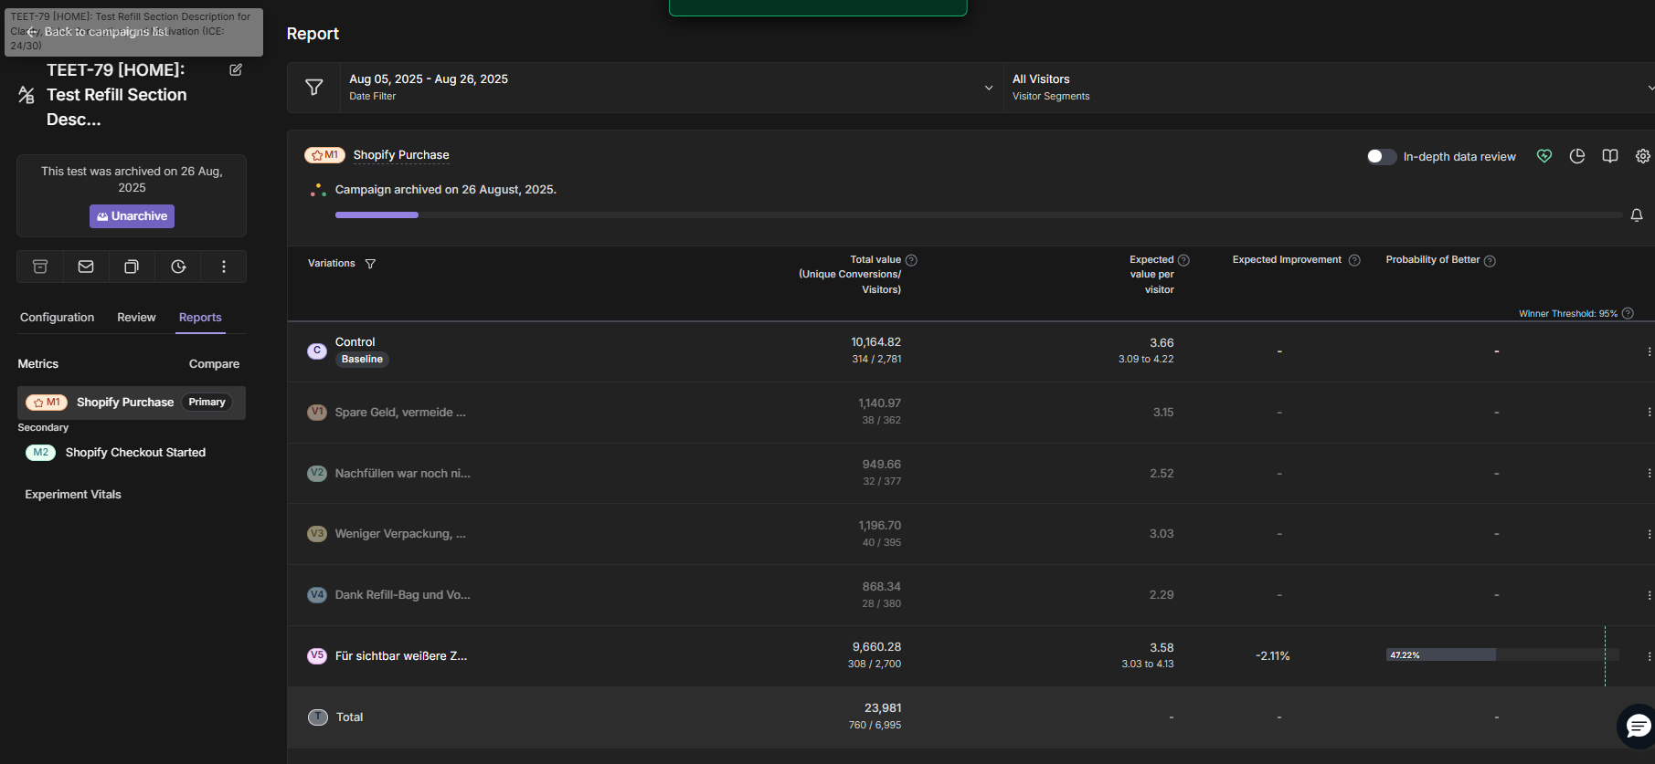
Task: Select Shopify Checkout Started metric
Action: pyautogui.click(x=135, y=453)
